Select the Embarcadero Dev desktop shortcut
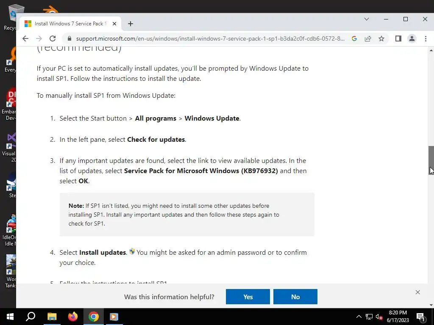434x325 pixels. tap(9, 105)
